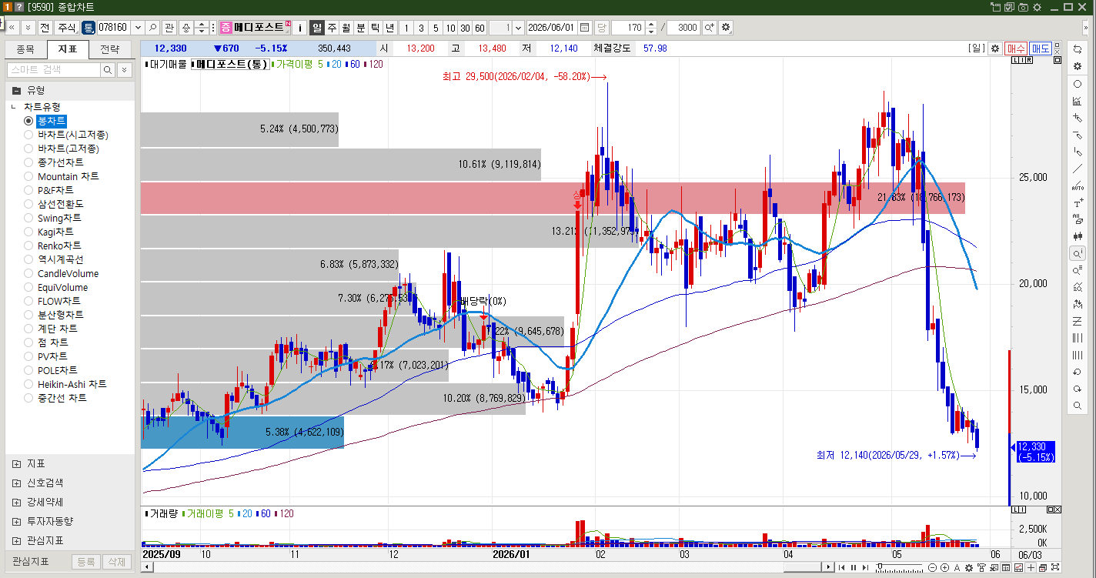
Task: Click the 스마트 검색 input field
Action: (54, 70)
